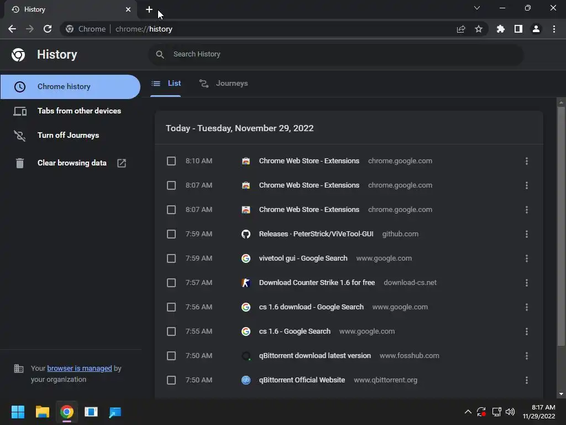
Task: Open actions menu for Releases PeterStrick entry
Action: pos(527,234)
